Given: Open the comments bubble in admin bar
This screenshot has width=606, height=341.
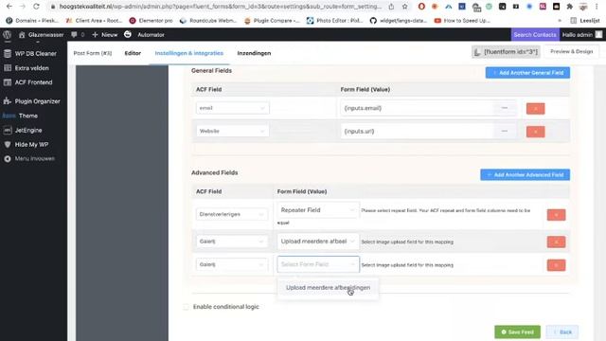Looking at the screenshot, I should pyautogui.click(x=78, y=35).
